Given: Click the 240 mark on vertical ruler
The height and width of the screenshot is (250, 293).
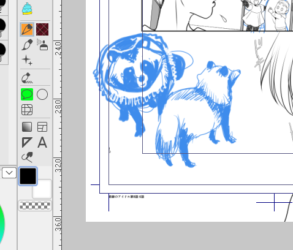Looking at the screenshot, I should point(58,48).
